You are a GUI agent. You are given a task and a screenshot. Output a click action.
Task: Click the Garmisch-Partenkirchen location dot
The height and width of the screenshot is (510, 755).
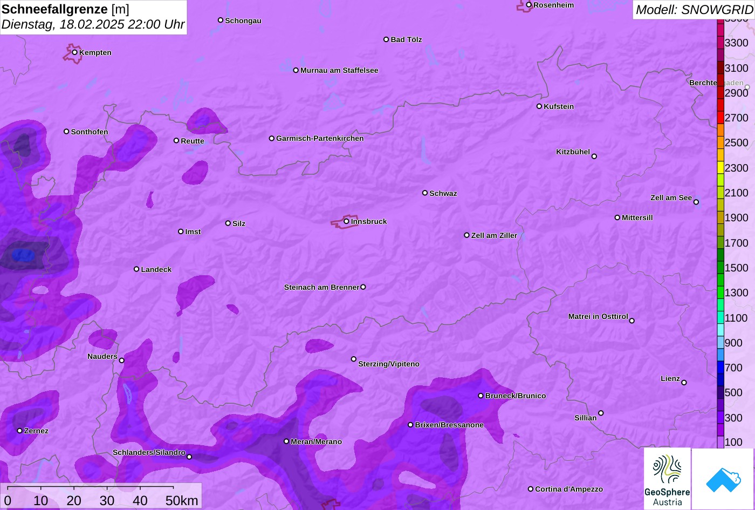(272, 139)
